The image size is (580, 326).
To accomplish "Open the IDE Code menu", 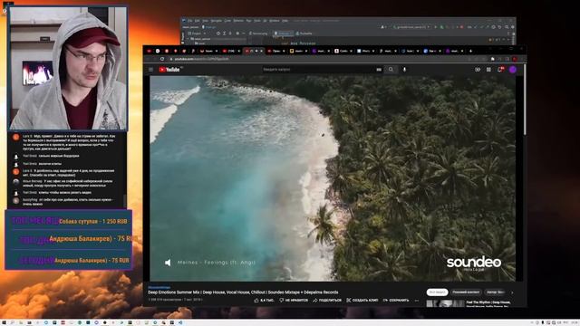I will coord(227,21).
